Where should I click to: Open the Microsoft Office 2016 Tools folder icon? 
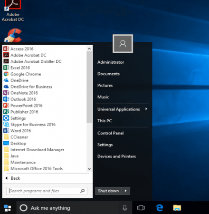(x=6, y=168)
